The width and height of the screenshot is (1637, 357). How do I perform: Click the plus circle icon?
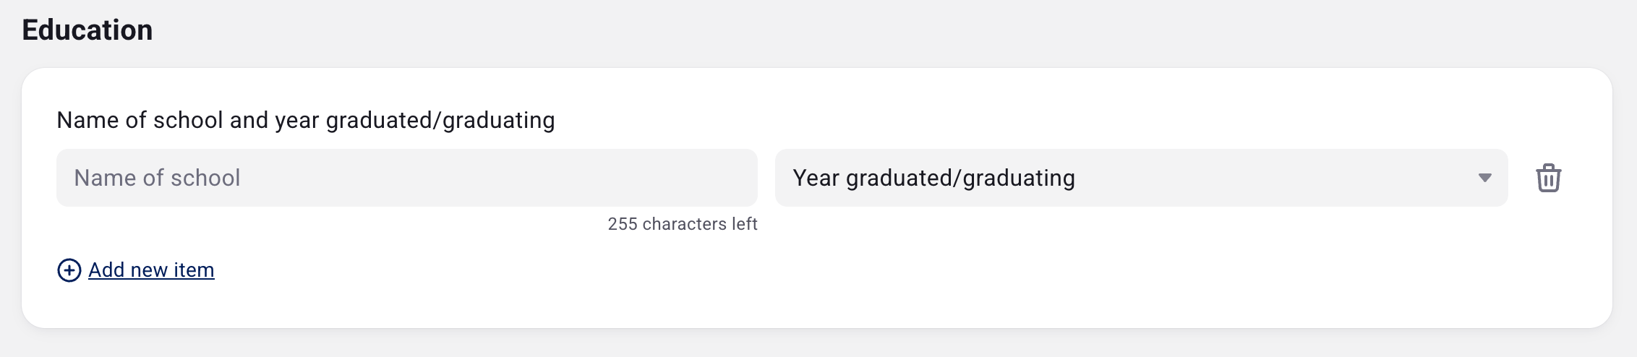69,270
